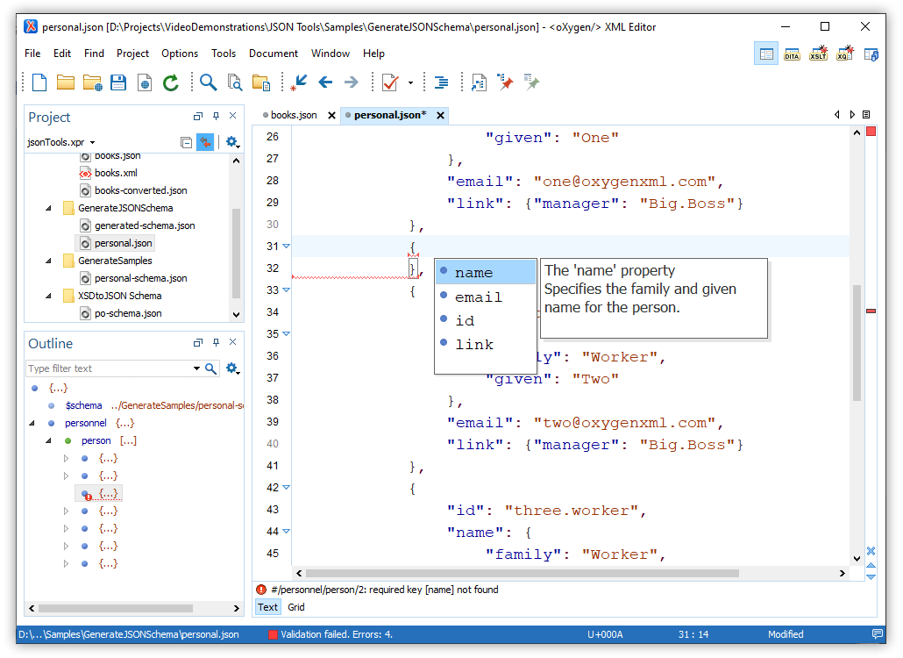Close the personal.json tab

441,115
